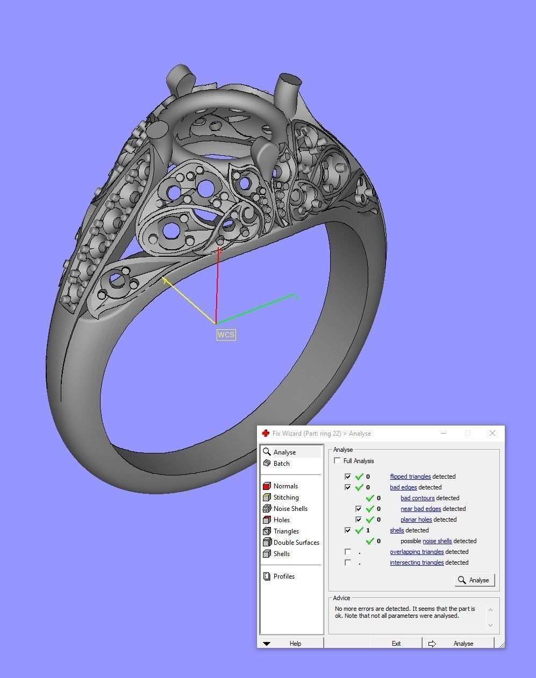The width and height of the screenshot is (536, 678).
Task: Open the Batch page in sidebar
Action: click(291, 464)
